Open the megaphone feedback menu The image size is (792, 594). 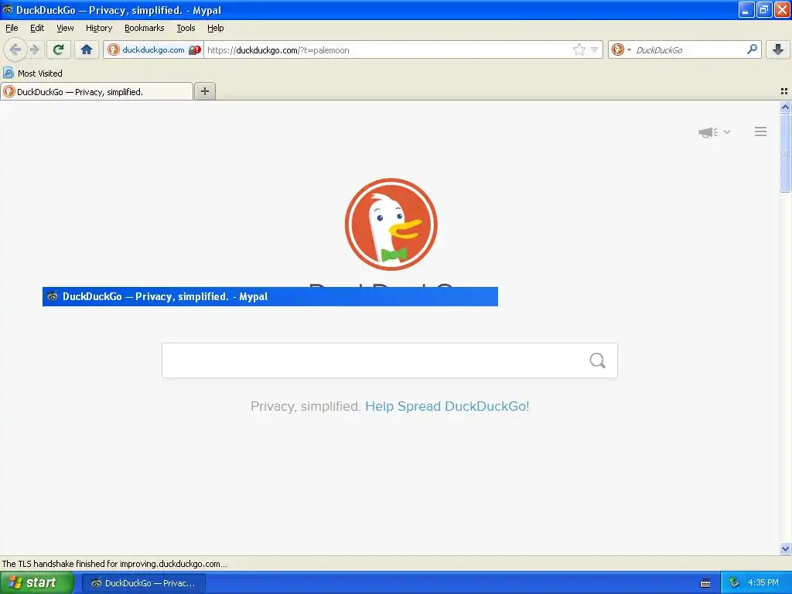(x=714, y=131)
